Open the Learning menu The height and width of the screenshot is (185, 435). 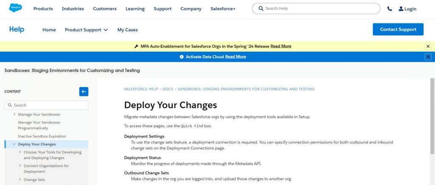click(x=135, y=9)
